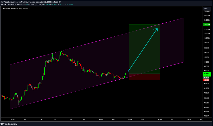213x126 pixels.
Task: Click the 52.0000 price axis label
Action: [x=206, y=20]
